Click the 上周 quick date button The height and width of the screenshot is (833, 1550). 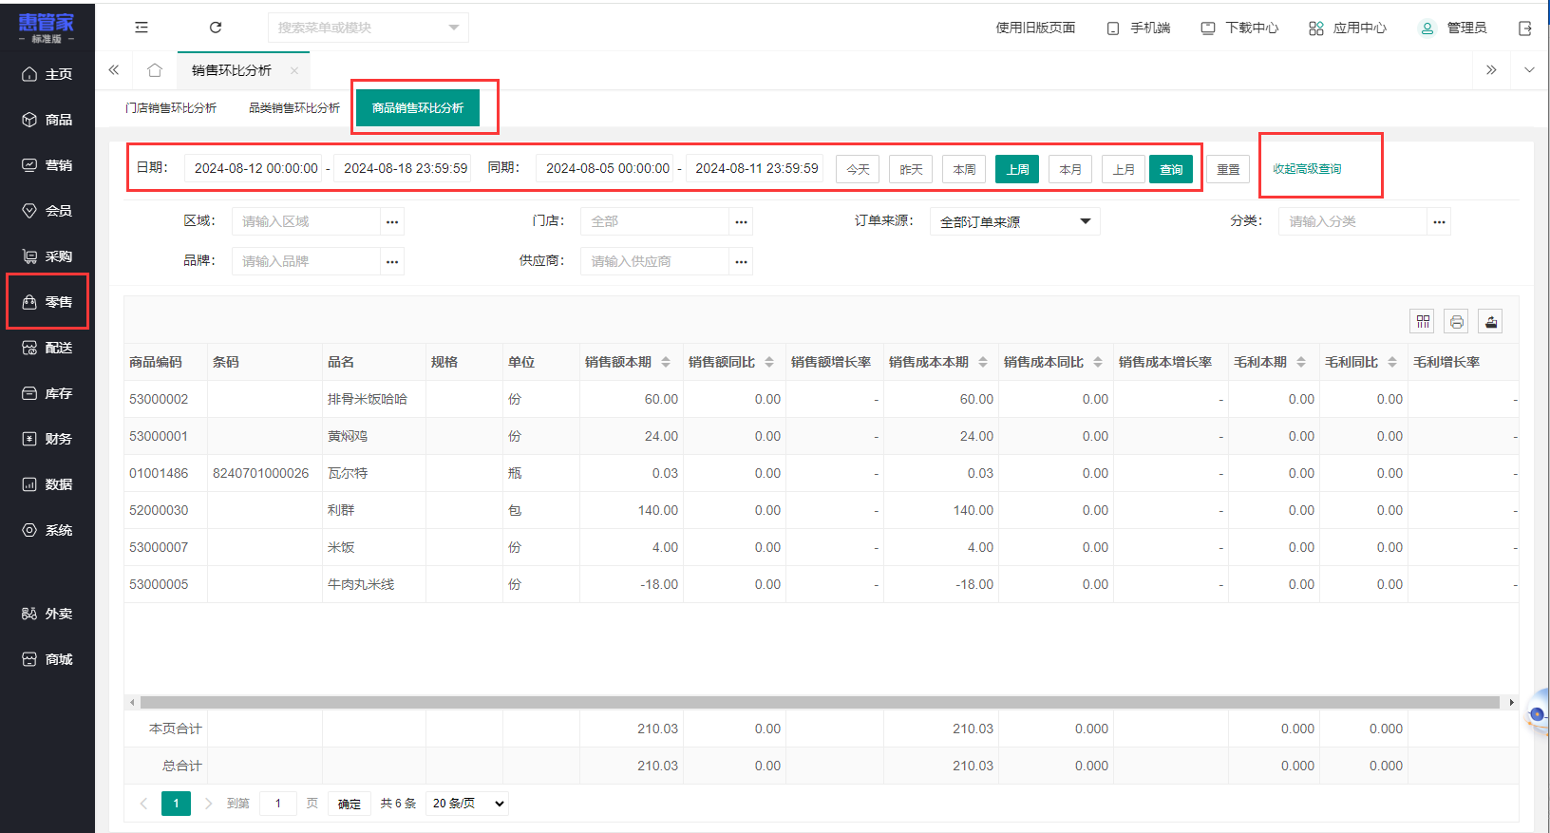click(1017, 169)
